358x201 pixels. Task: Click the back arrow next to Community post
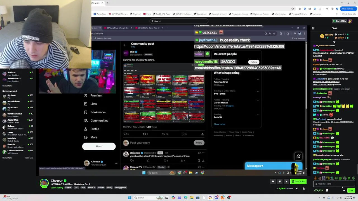124,45
